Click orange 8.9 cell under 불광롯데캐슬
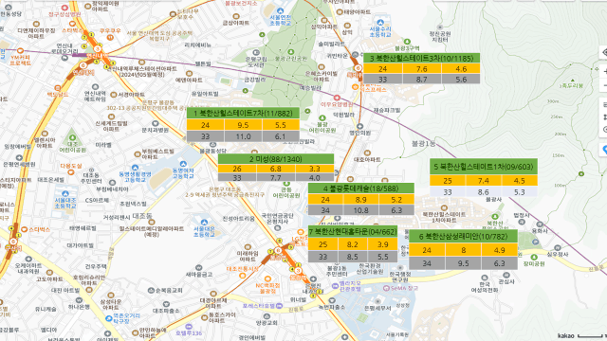 (360, 200)
